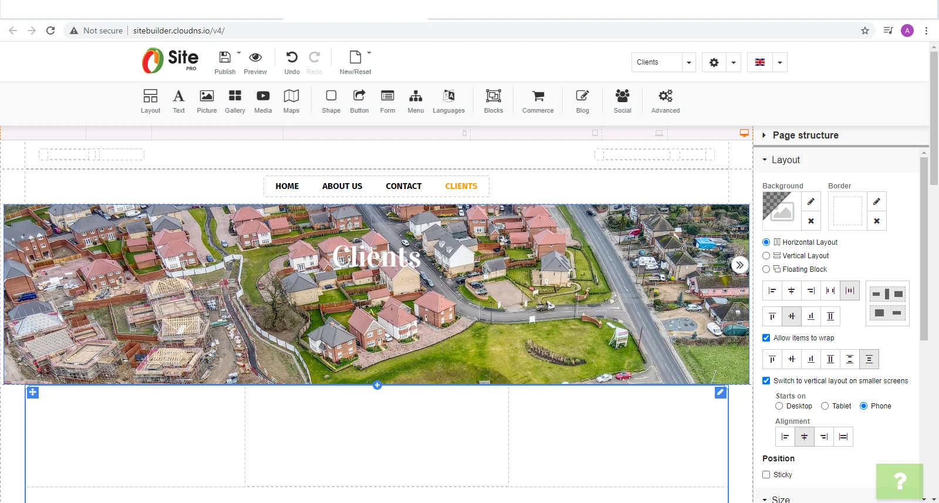Click the Publish button
Viewport: 939px width, 503px height.
tap(225, 62)
